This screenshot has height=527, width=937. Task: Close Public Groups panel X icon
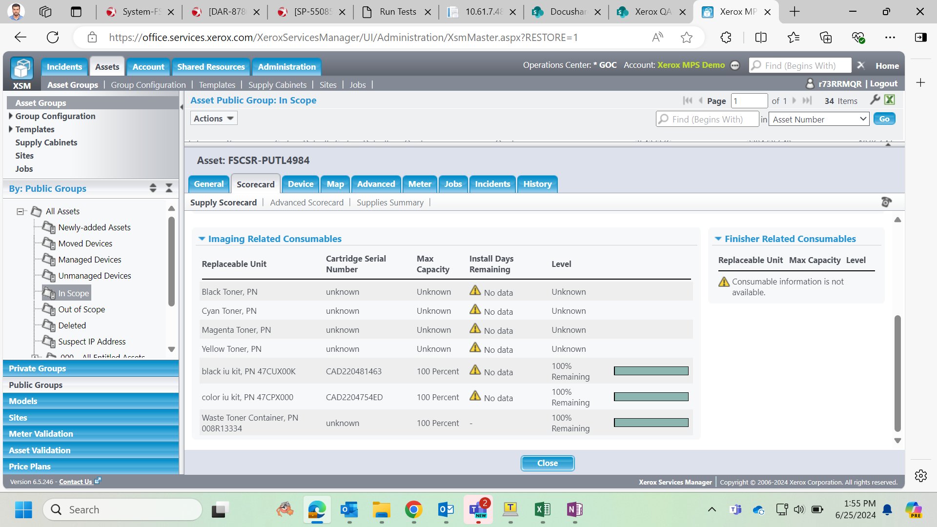pyautogui.click(x=169, y=188)
